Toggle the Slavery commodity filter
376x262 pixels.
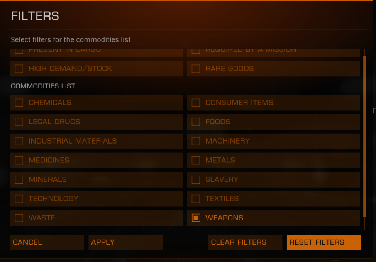point(196,179)
